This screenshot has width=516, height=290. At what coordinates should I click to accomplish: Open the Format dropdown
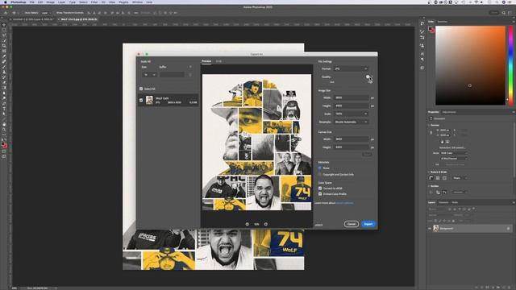click(351, 68)
